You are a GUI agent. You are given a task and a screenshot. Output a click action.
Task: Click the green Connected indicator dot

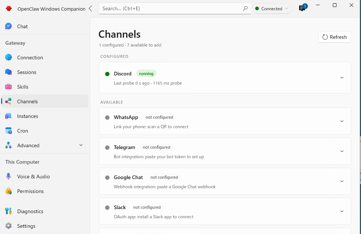pyautogui.click(x=257, y=8)
